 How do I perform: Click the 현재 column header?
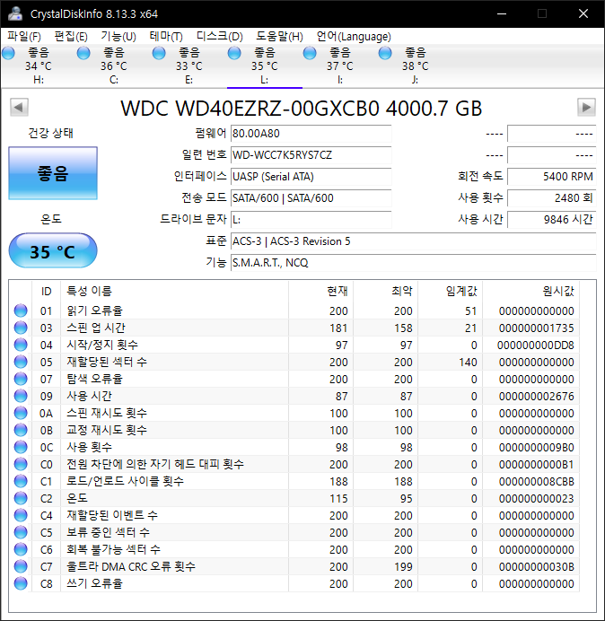click(x=321, y=291)
